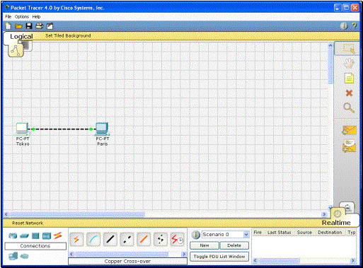Select the WAN Emulation cloud category
Viewport: 363px width, 268px height.
coord(24,256)
